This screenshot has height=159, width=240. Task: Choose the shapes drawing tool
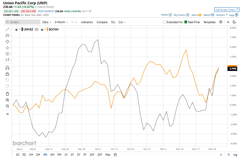tap(7, 41)
